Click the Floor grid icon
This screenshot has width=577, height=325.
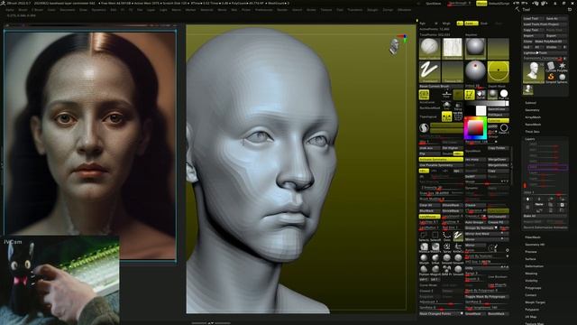pos(447,95)
